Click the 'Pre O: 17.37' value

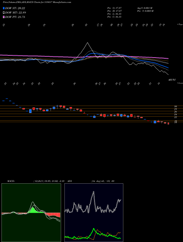click(x=115, y=8)
